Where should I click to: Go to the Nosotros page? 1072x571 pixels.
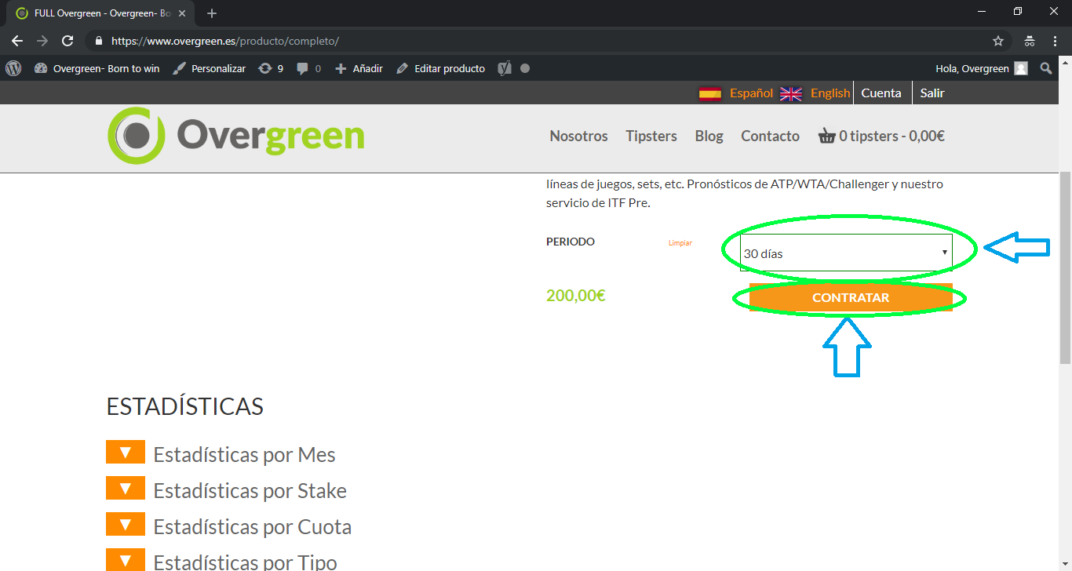pyautogui.click(x=578, y=136)
